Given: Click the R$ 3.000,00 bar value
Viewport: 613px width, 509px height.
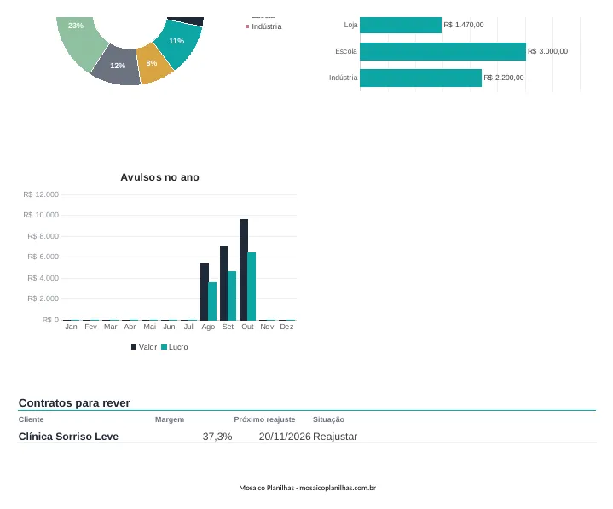Looking at the screenshot, I should pos(547,51).
